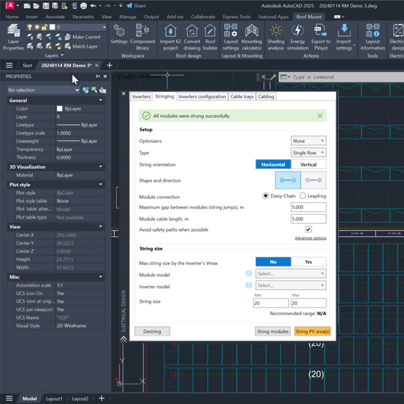This screenshot has width=404, height=404.
Task: Switch to the Cable trays tab
Action: (242, 97)
